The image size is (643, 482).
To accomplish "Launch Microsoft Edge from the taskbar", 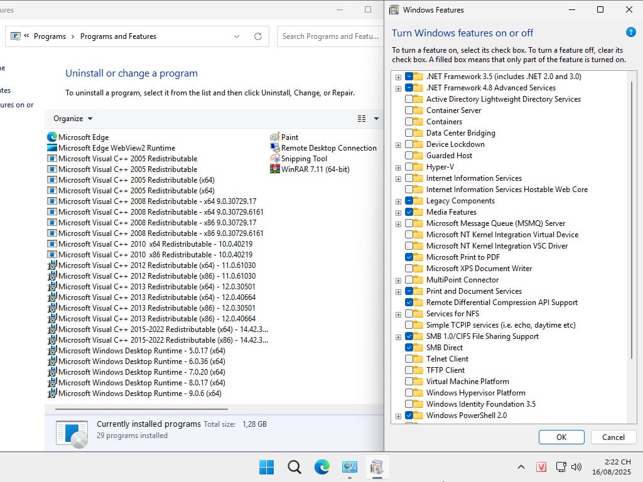I will (x=322, y=467).
